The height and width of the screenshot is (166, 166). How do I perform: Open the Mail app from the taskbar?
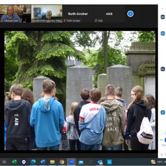click(x=81, y=162)
